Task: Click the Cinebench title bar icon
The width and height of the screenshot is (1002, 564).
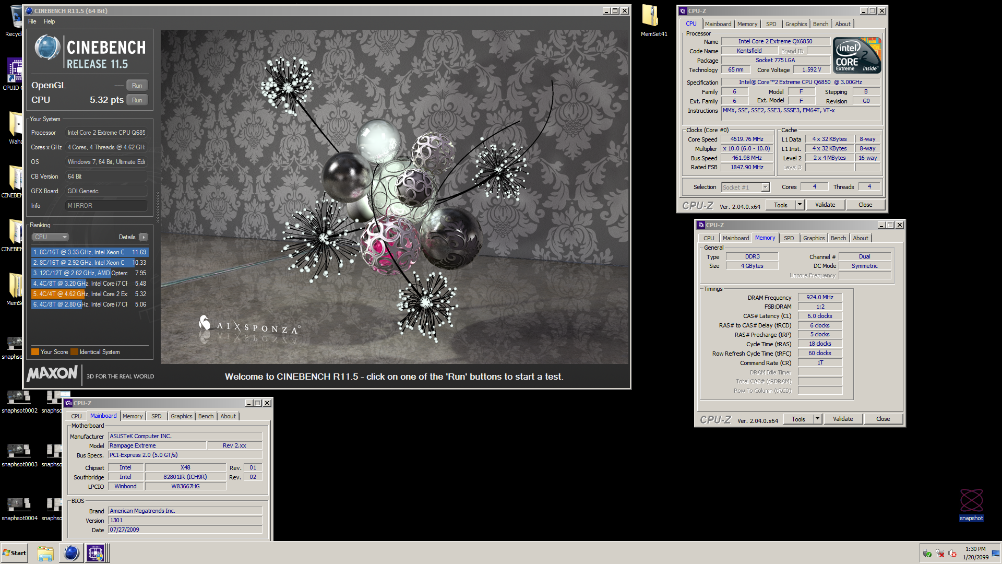Action: (x=29, y=10)
